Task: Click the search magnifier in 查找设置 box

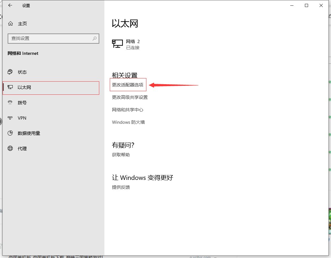Action: [x=94, y=38]
